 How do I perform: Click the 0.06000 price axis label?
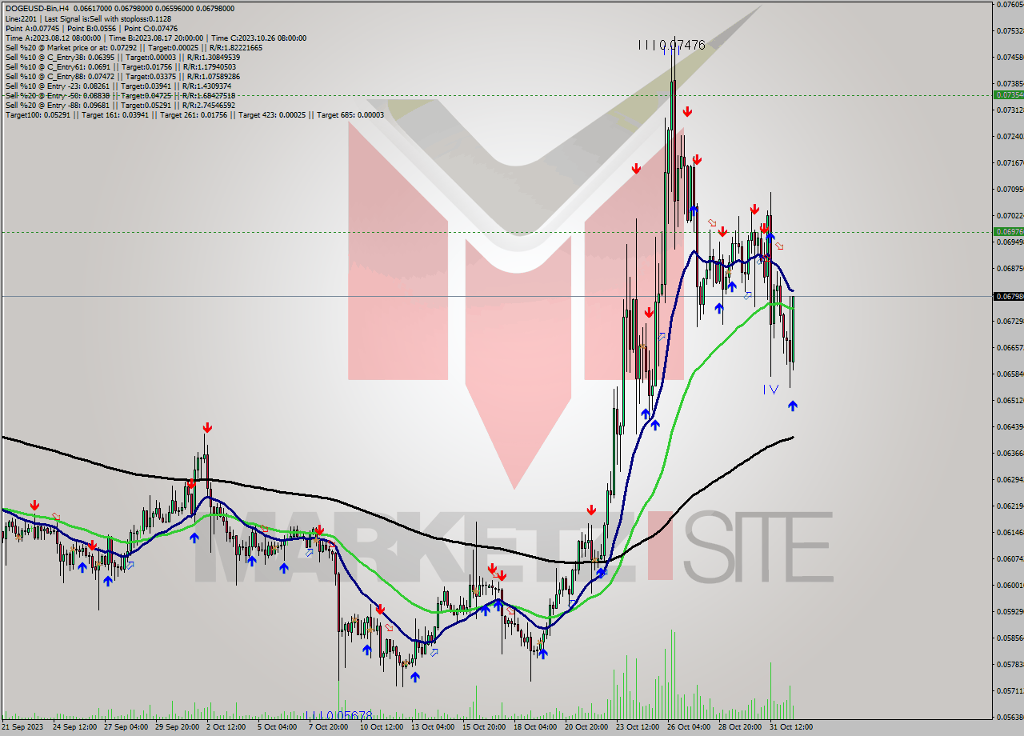[x=1009, y=586]
